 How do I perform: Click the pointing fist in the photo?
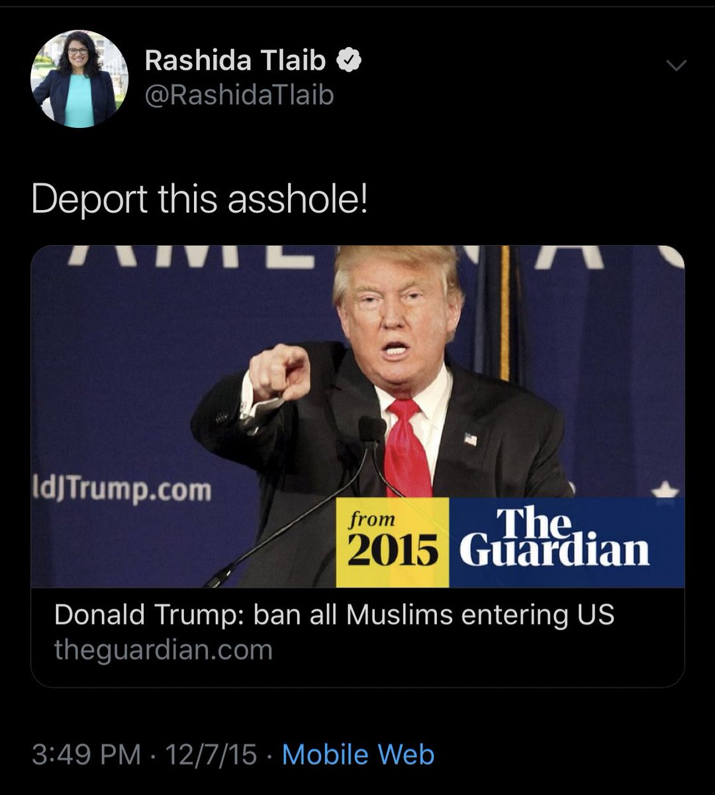click(279, 372)
